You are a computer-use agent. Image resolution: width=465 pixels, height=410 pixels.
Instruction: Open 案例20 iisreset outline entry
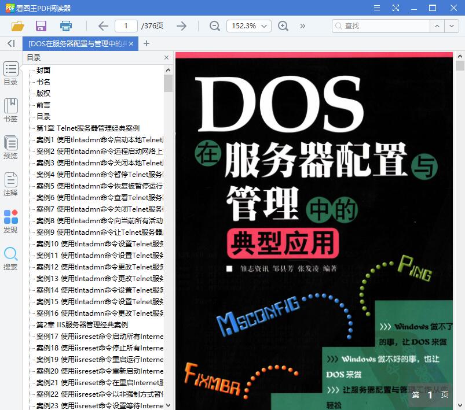click(100, 371)
